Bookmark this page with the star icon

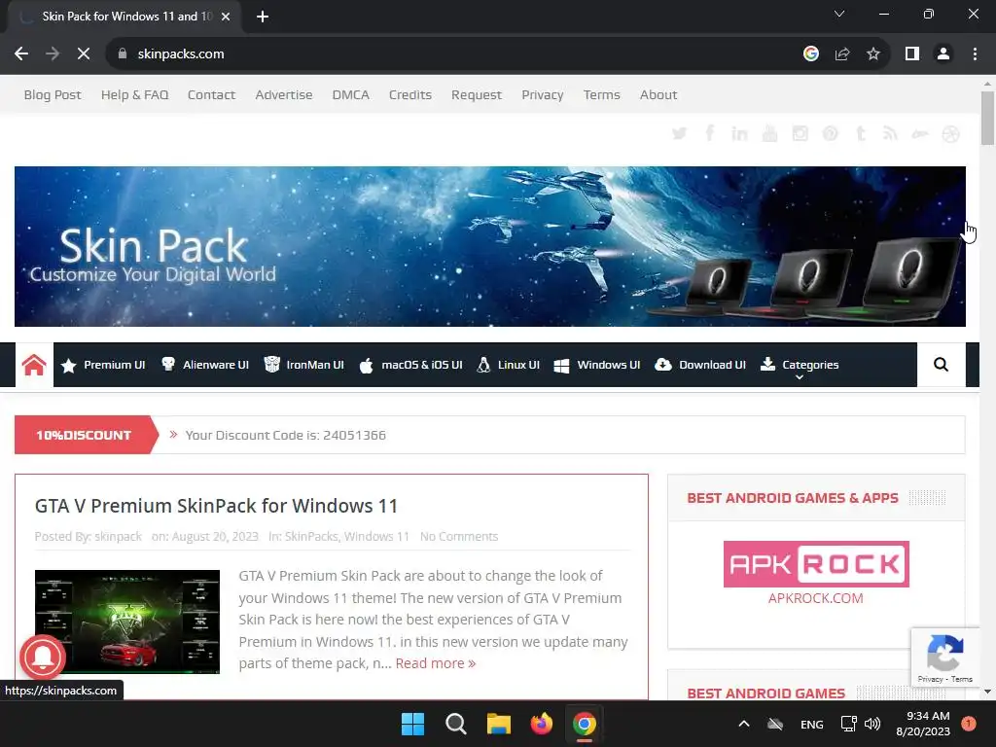[x=873, y=54]
